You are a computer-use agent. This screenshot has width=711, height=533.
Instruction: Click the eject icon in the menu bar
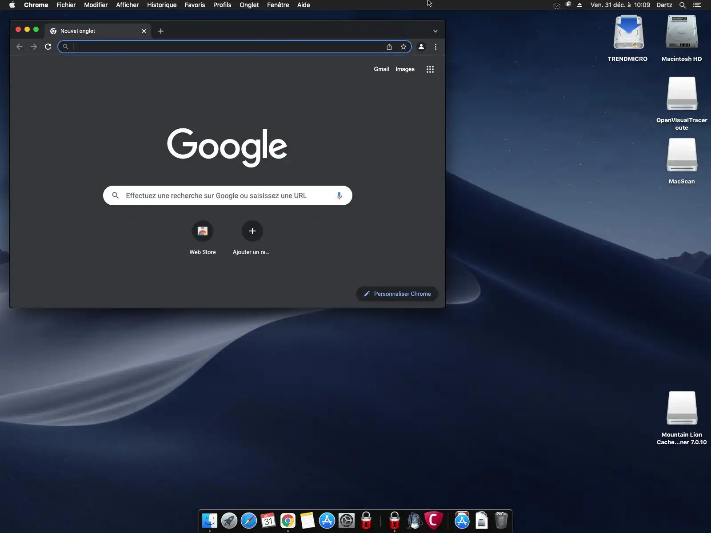(x=580, y=5)
